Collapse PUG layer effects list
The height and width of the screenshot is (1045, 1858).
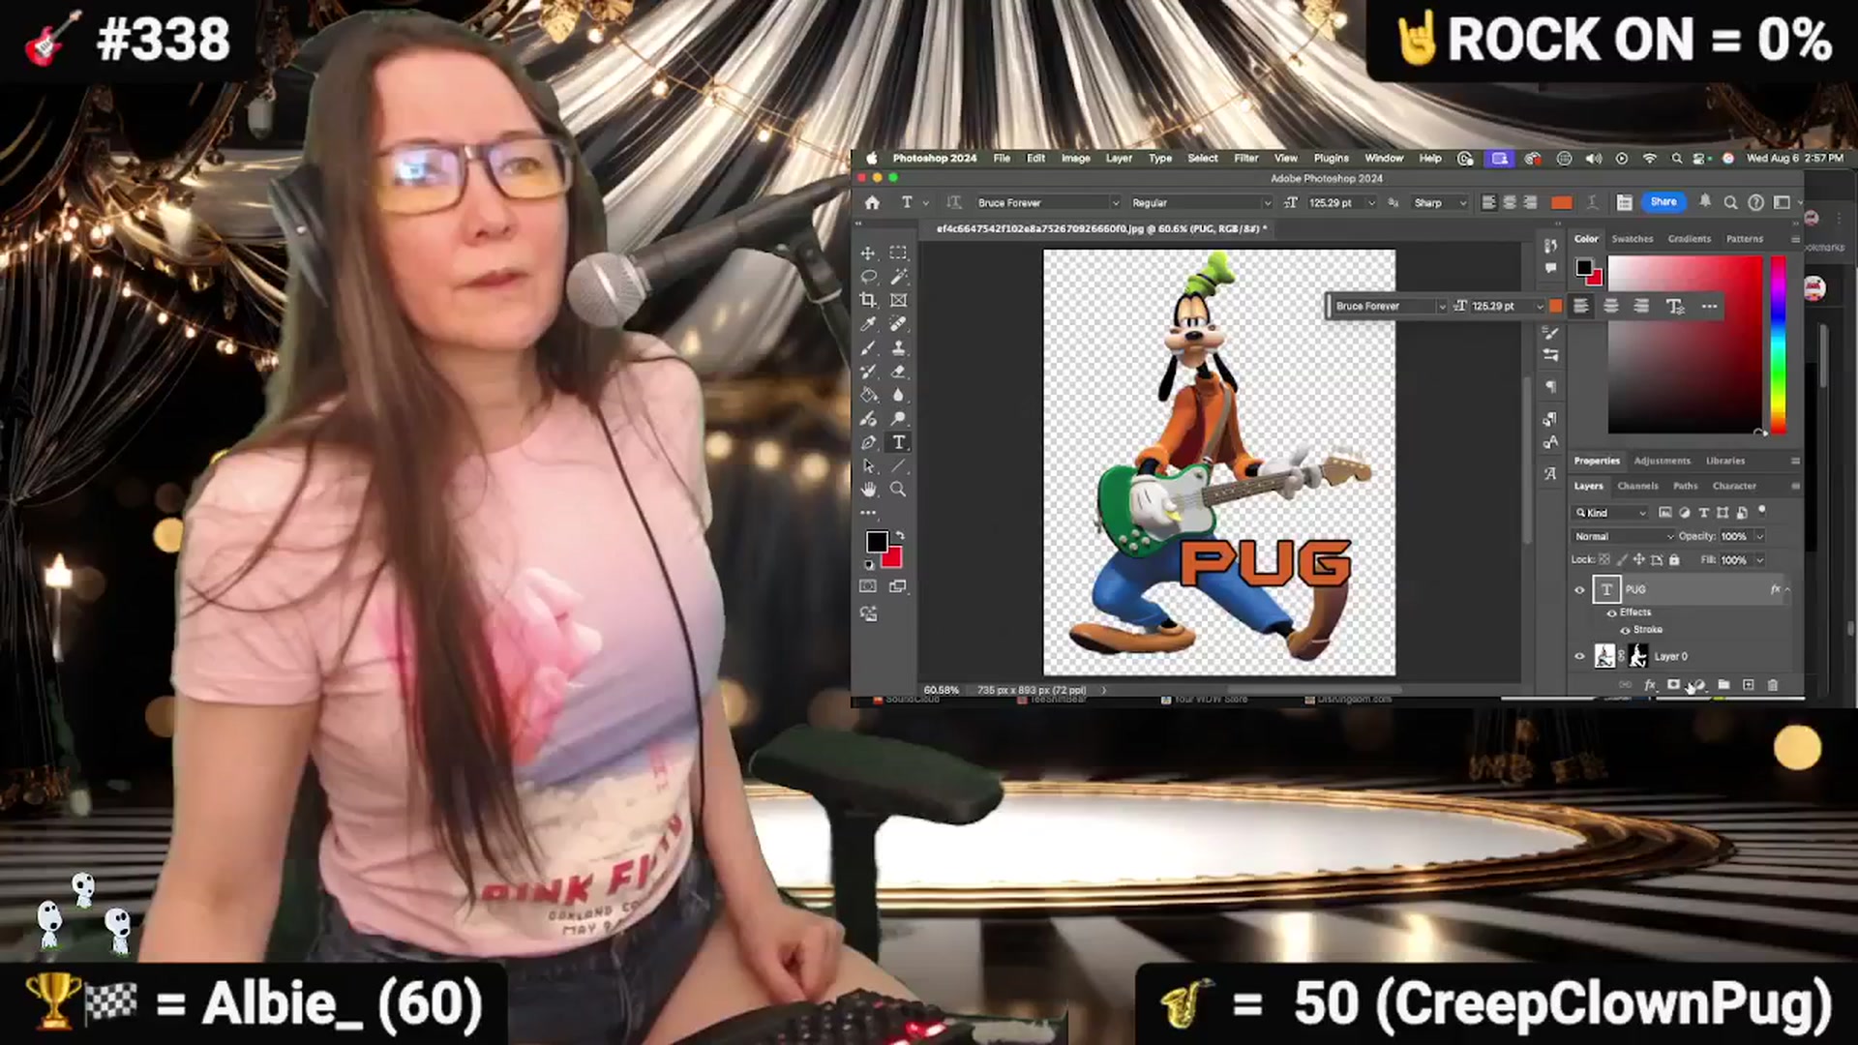coord(1787,589)
